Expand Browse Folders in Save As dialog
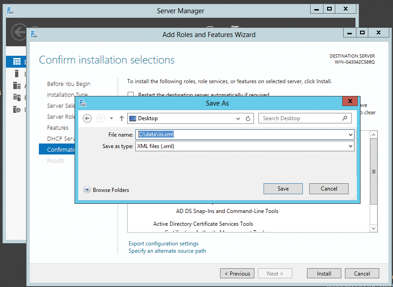Screen dimensions: 393x287 point(87,189)
